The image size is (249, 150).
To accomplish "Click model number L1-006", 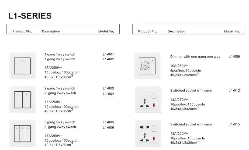I will coord(108,128).
